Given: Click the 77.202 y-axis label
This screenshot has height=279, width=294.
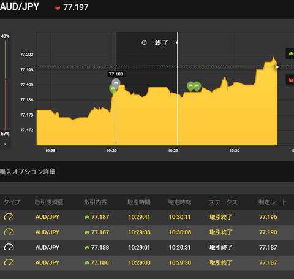Looking at the screenshot, I should tap(26, 55).
